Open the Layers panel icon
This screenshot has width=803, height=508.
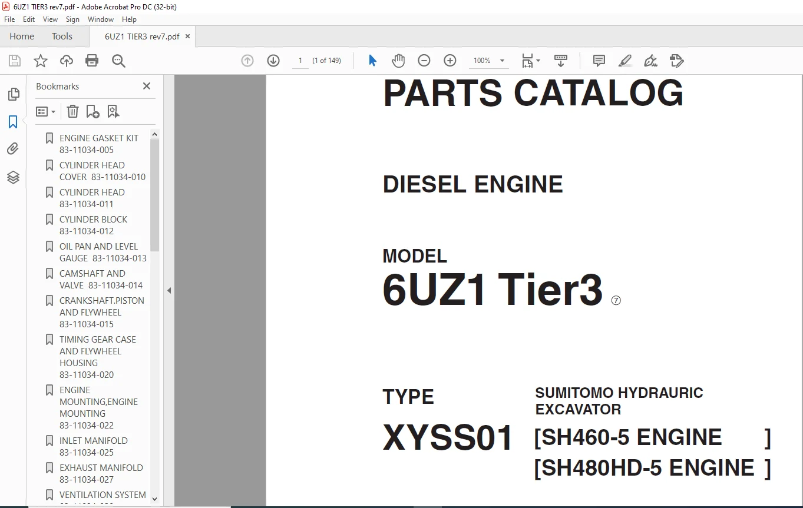pyautogui.click(x=13, y=177)
